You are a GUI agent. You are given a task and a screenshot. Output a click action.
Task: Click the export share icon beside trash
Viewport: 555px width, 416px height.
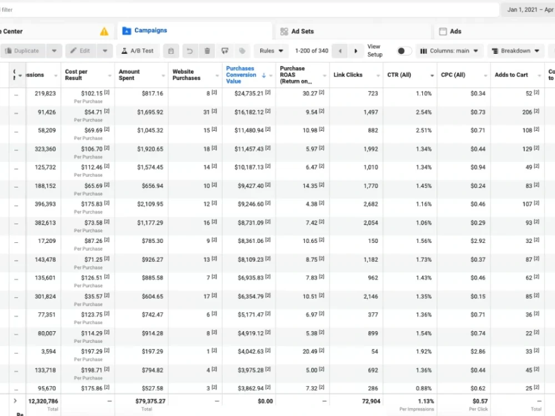click(x=225, y=51)
